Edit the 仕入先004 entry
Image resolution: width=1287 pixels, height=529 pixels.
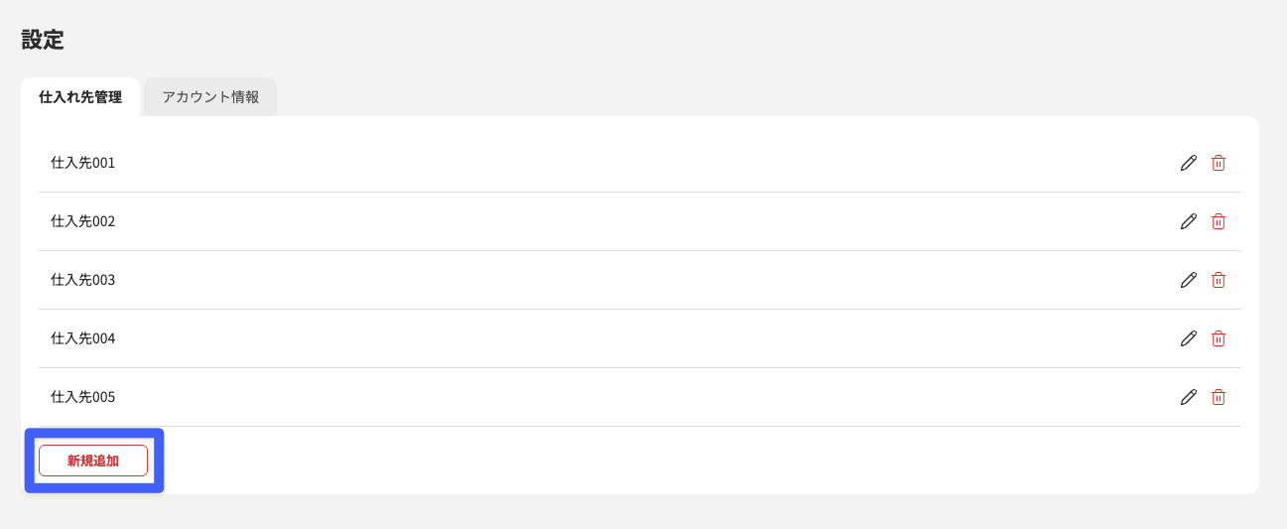tap(1188, 338)
